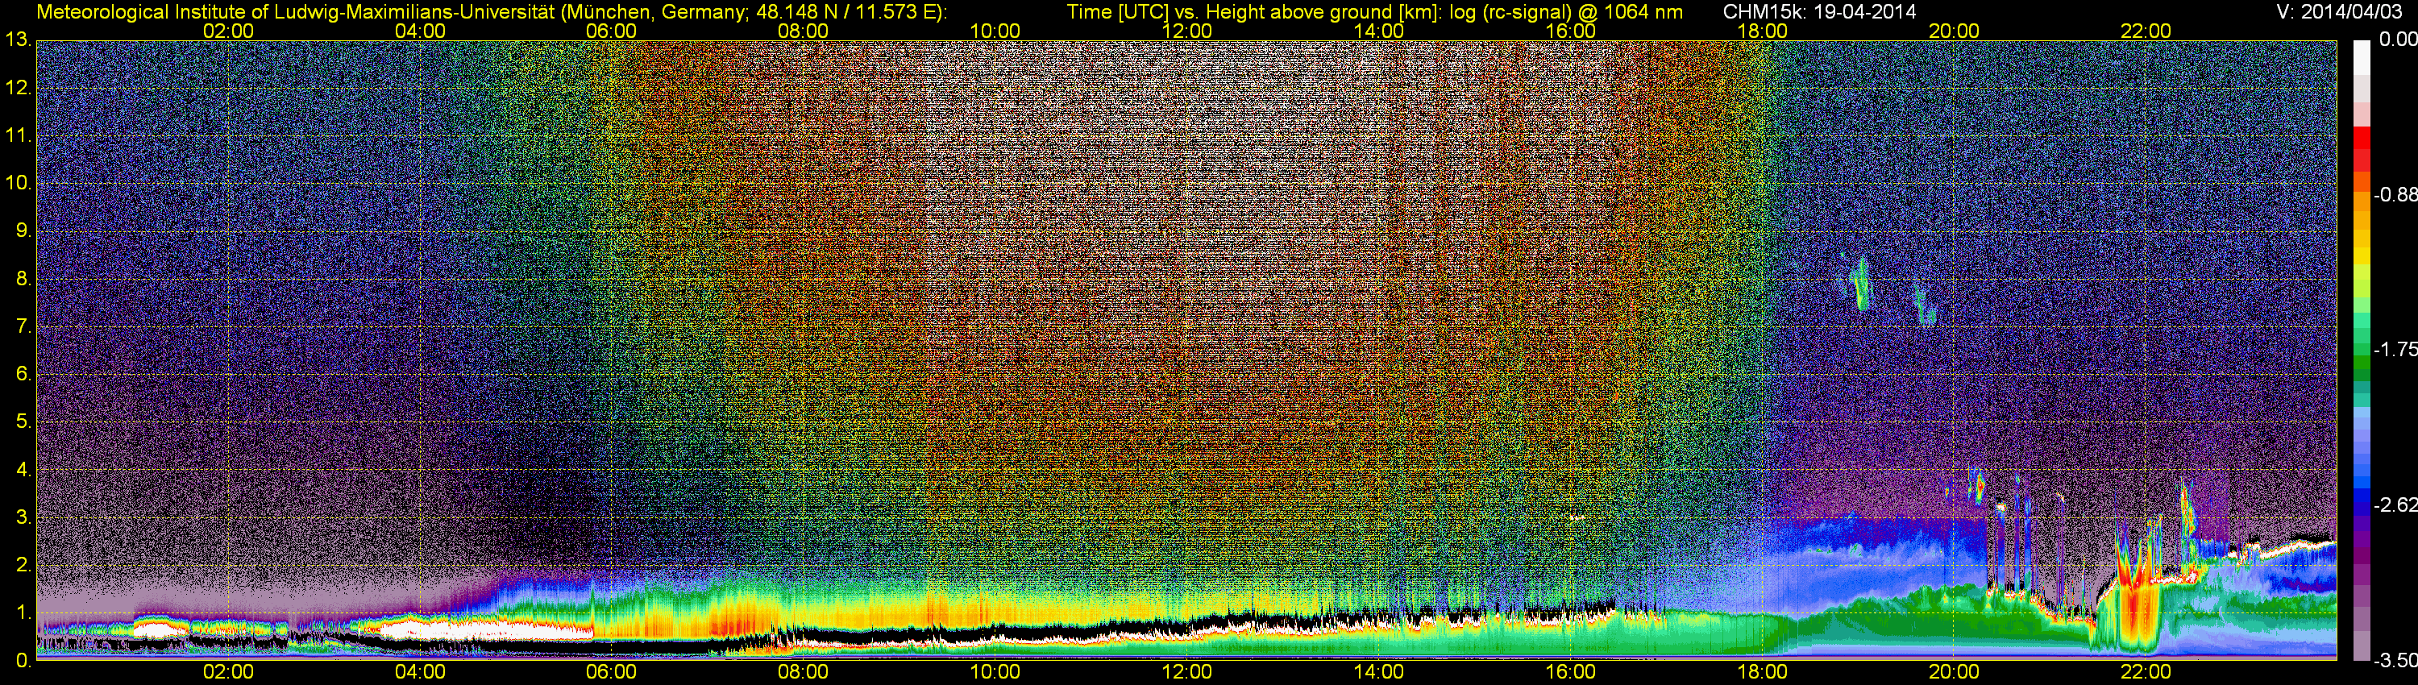The width and height of the screenshot is (2418, 685).
Task: Click the 16:00 label on the upper time axis
Action: click(x=1570, y=31)
